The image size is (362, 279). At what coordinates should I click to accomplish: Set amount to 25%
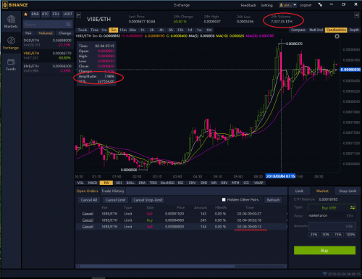pyautogui.click(x=313, y=234)
